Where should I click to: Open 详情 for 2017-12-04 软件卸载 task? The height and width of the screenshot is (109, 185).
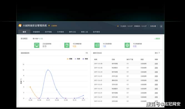(156, 72)
